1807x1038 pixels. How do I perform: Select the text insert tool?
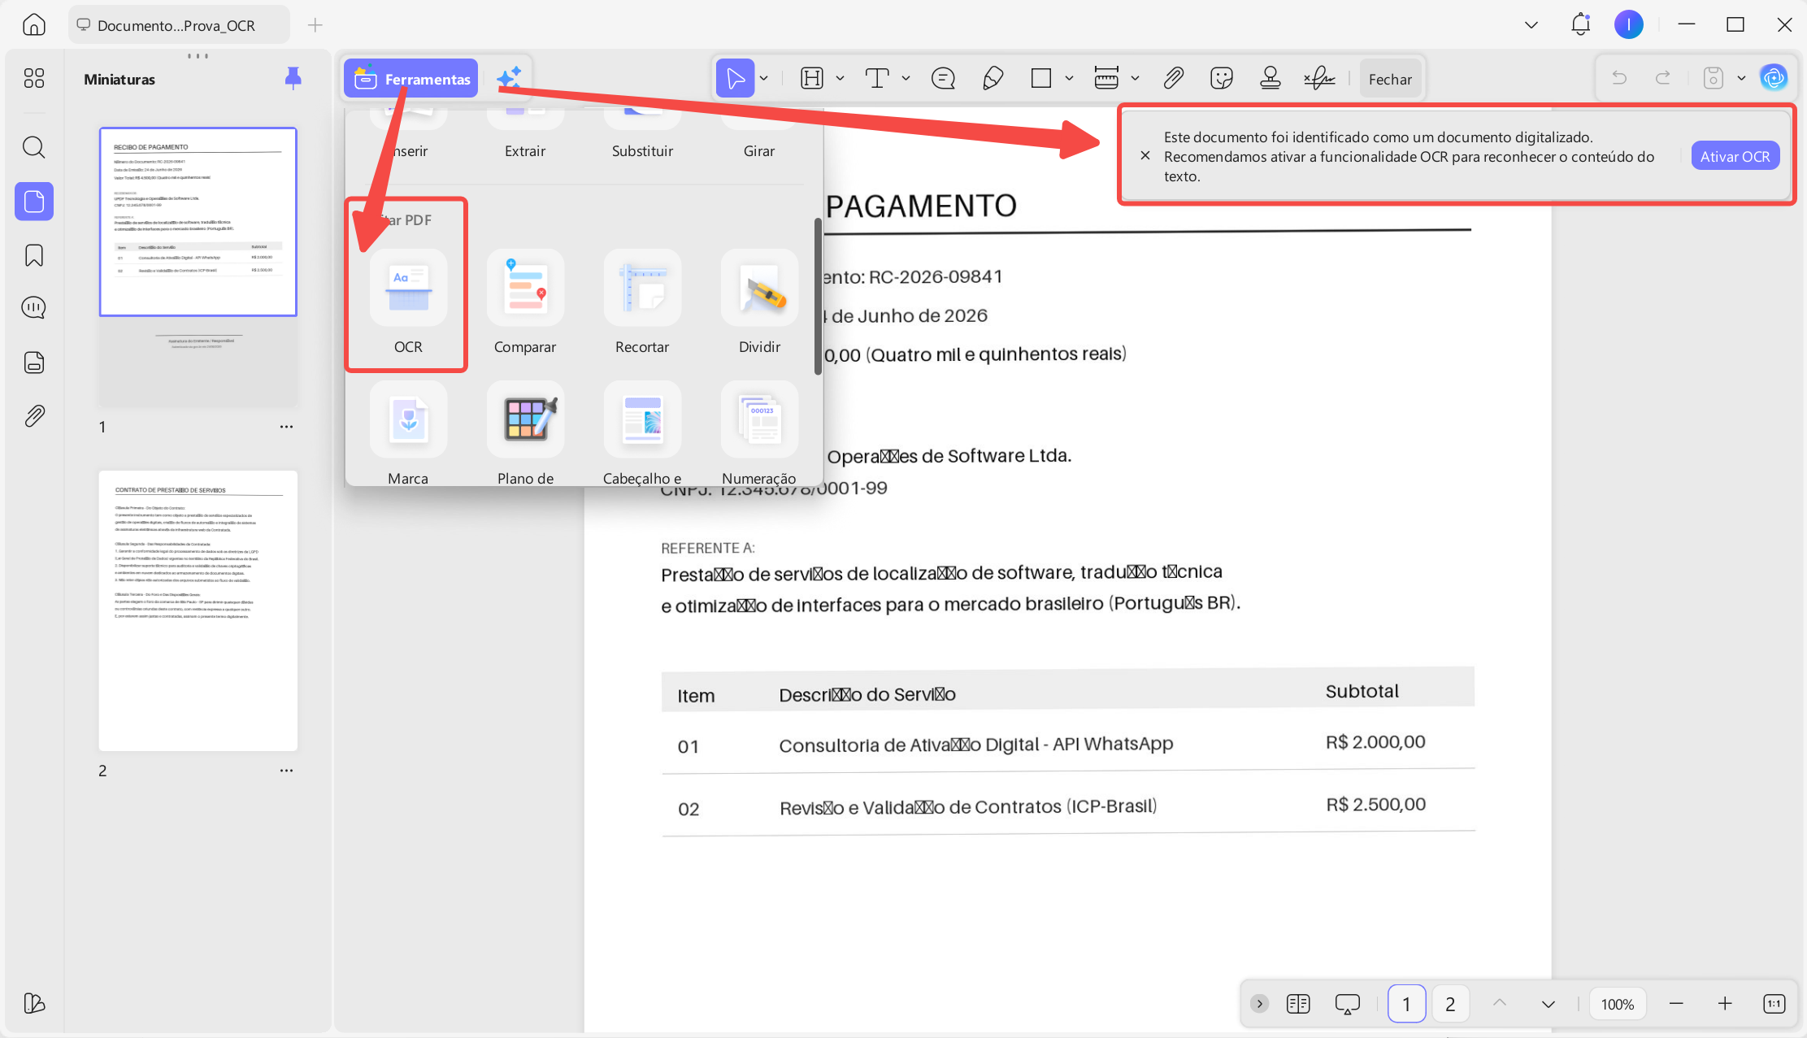coord(876,79)
